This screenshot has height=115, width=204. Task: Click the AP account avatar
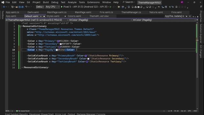point(182,2)
